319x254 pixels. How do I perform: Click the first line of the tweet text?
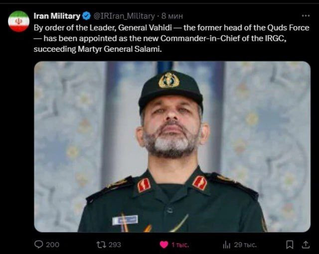169,27
